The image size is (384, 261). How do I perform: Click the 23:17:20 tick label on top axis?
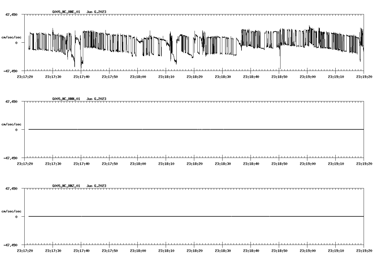[26, 76]
